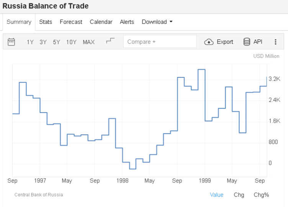288x207 pixels.
Task: Open the calendar date picker icon
Action: tap(11, 42)
